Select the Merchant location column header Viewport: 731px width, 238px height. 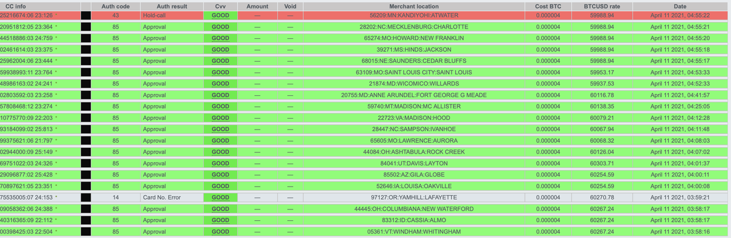(x=414, y=6)
